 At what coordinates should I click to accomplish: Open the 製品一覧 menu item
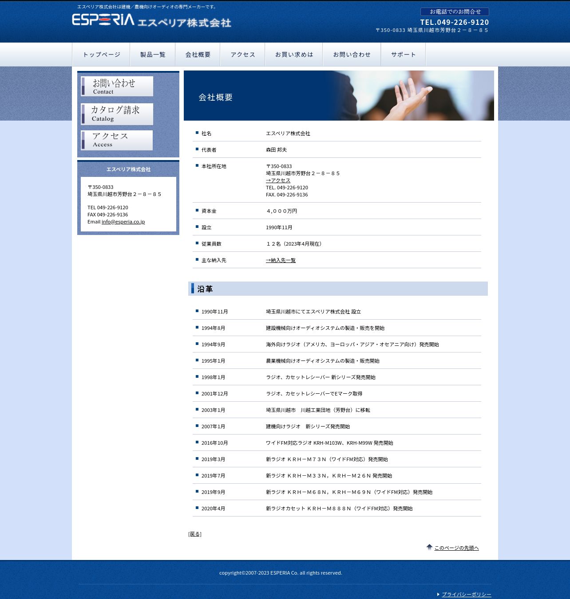coord(153,55)
